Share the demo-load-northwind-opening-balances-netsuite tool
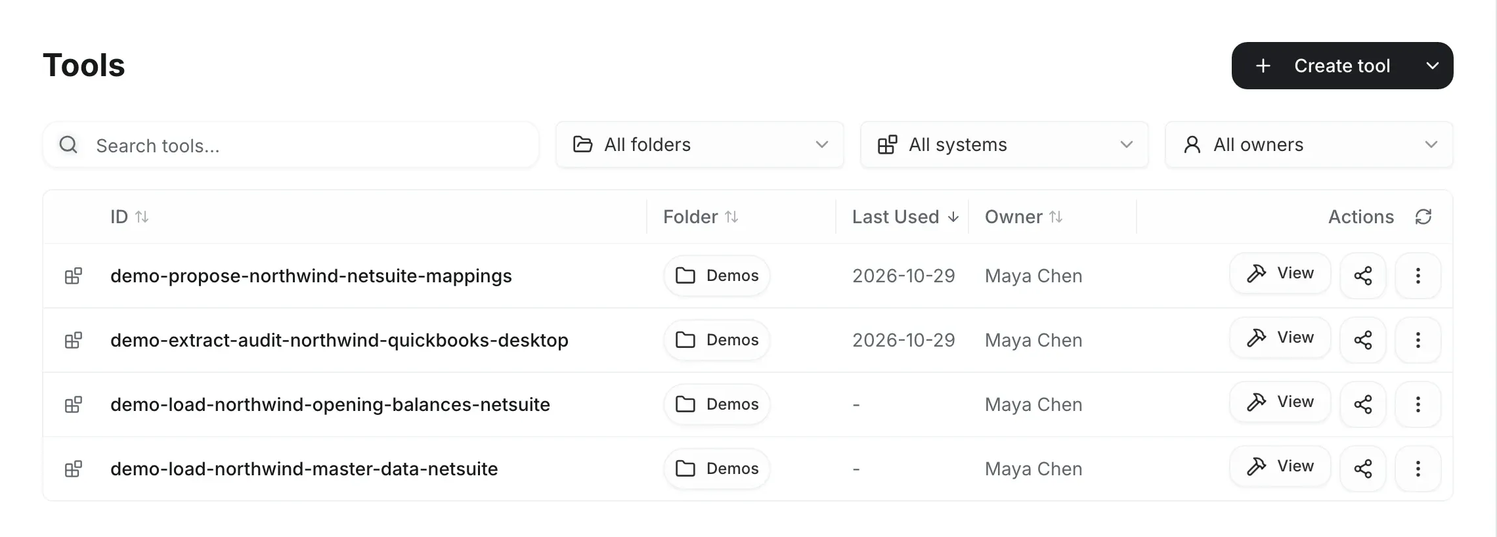 point(1362,404)
